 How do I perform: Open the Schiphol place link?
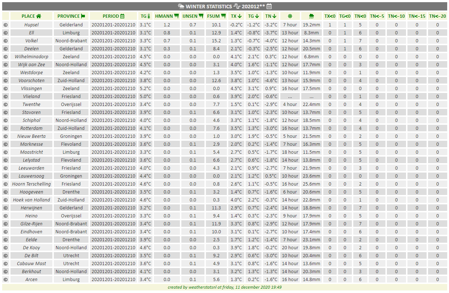pyautogui.click(x=31, y=120)
